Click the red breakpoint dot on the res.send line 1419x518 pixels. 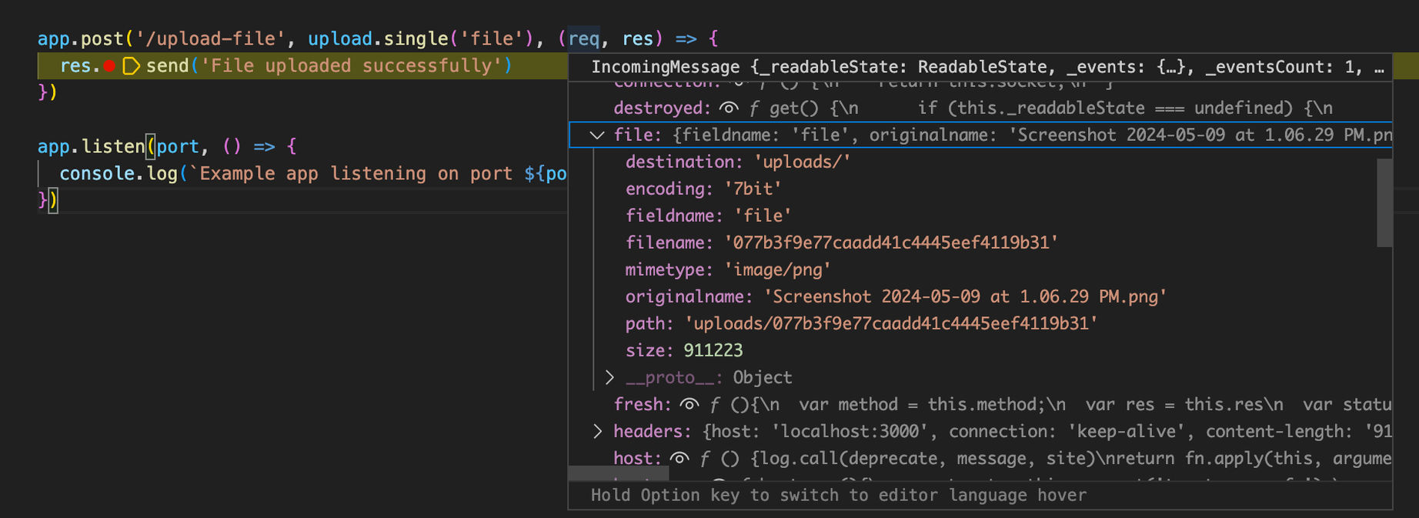[x=109, y=66]
